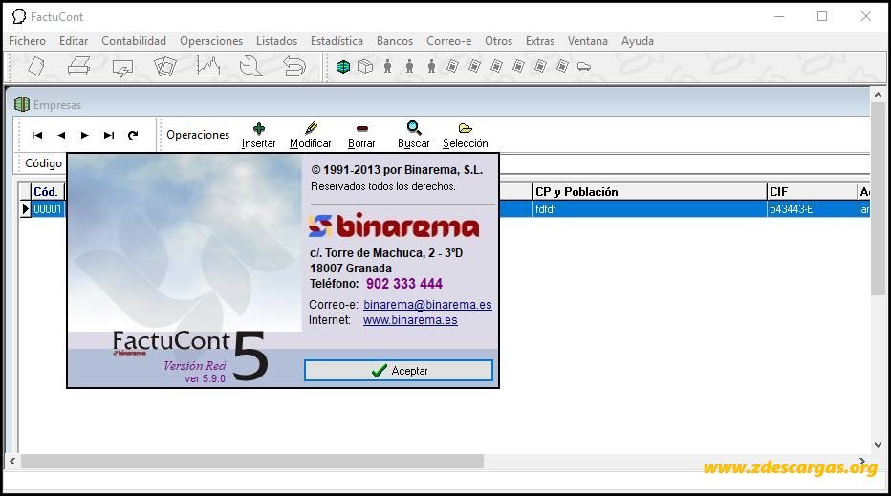Open the Ayuda menu
Viewport: 891px width, 496px height.
(637, 41)
